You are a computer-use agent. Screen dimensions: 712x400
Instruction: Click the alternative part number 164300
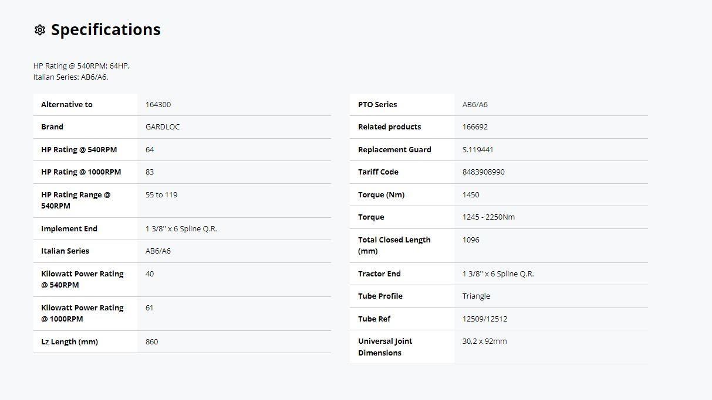[158, 105]
